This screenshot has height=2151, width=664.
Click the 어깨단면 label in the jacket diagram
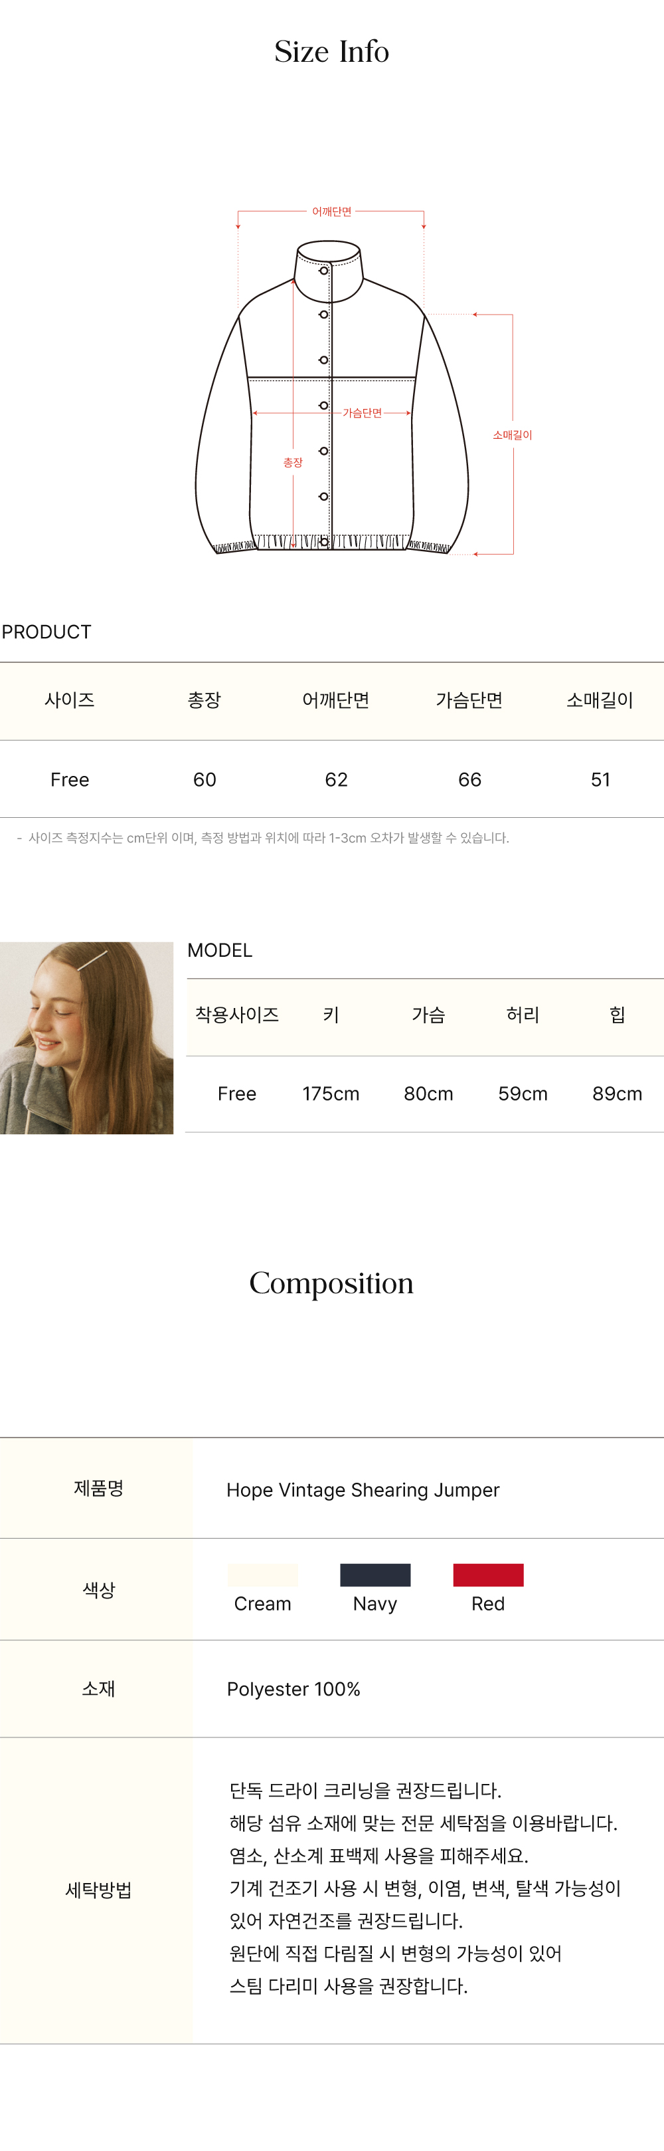tap(332, 212)
